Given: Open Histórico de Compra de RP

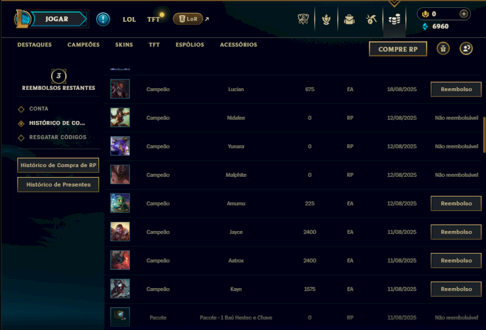Looking at the screenshot, I should [x=58, y=165].
